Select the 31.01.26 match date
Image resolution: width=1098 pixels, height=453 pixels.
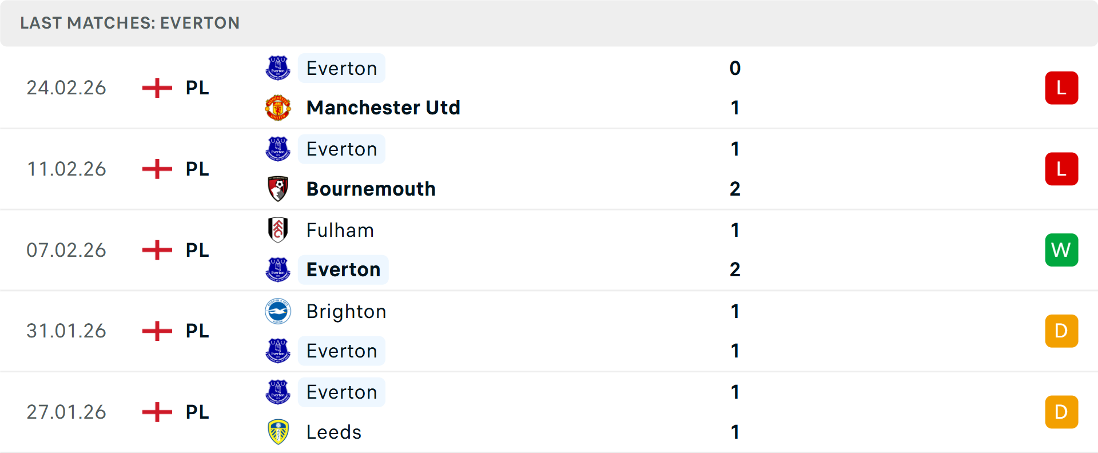pyautogui.click(x=66, y=331)
